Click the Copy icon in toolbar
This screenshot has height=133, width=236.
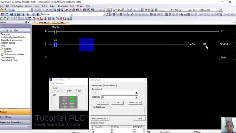tap(40, 10)
